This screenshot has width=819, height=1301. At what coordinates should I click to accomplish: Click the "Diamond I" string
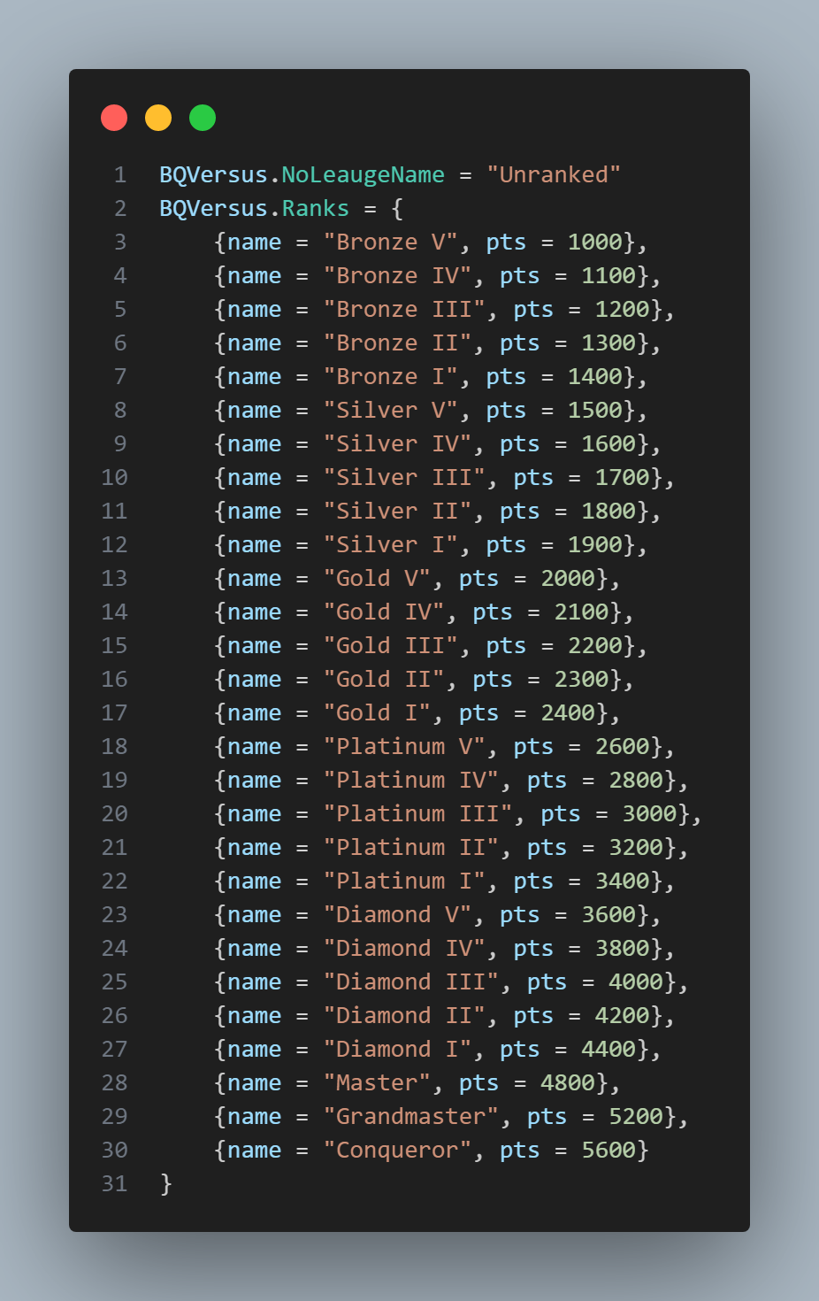(x=397, y=1049)
